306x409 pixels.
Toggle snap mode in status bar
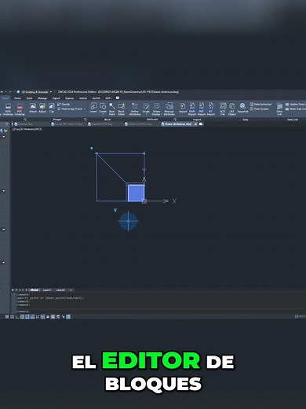[x=7, y=317]
